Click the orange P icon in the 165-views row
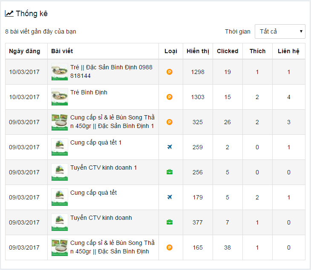Screen dimensions: 311x270 pos(170,247)
